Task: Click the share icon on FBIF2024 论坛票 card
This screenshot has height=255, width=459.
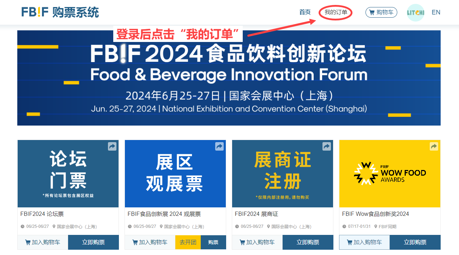Action: pyautogui.click(x=112, y=146)
